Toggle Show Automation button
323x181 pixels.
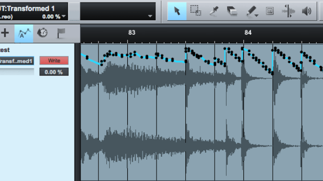click(24, 33)
